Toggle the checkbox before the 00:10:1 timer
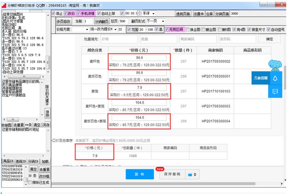The height and width of the screenshot is (194, 287). (x=122, y=13)
